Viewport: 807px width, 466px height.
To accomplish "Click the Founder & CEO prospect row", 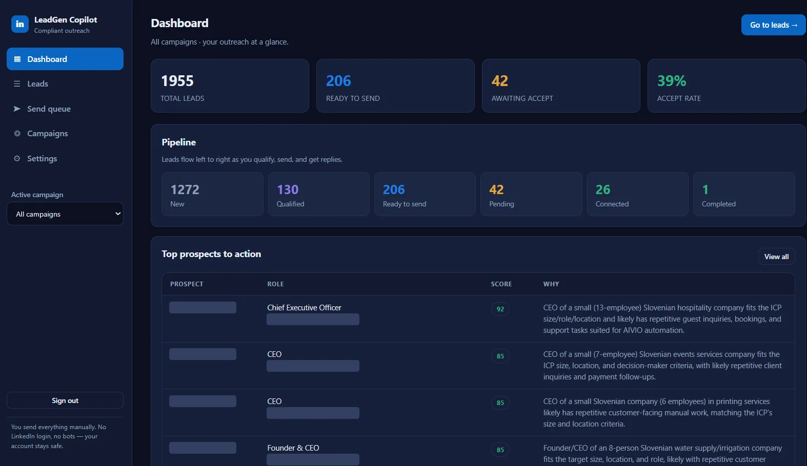I will pos(478,451).
